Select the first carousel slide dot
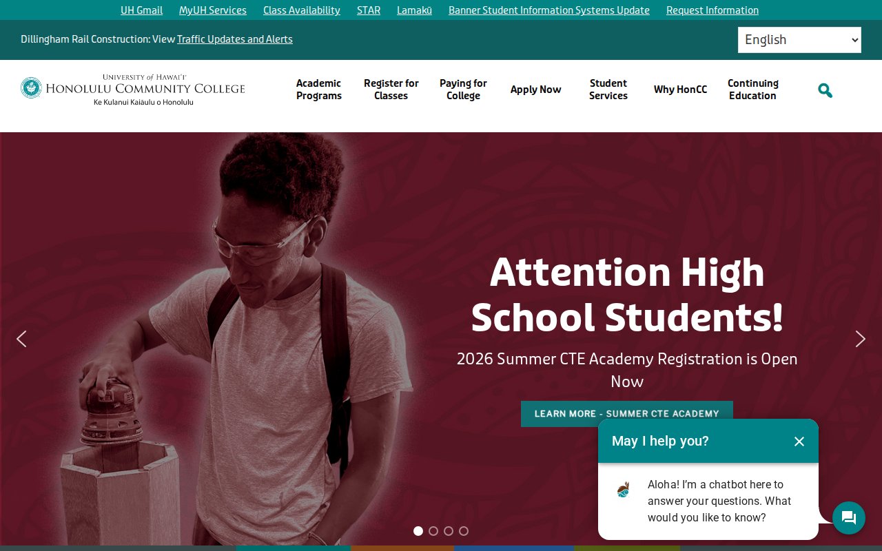Image resolution: width=882 pixels, height=551 pixels. pos(418,531)
